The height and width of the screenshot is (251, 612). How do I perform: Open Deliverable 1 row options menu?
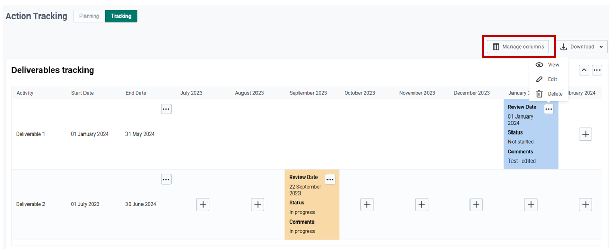[166, 109]
